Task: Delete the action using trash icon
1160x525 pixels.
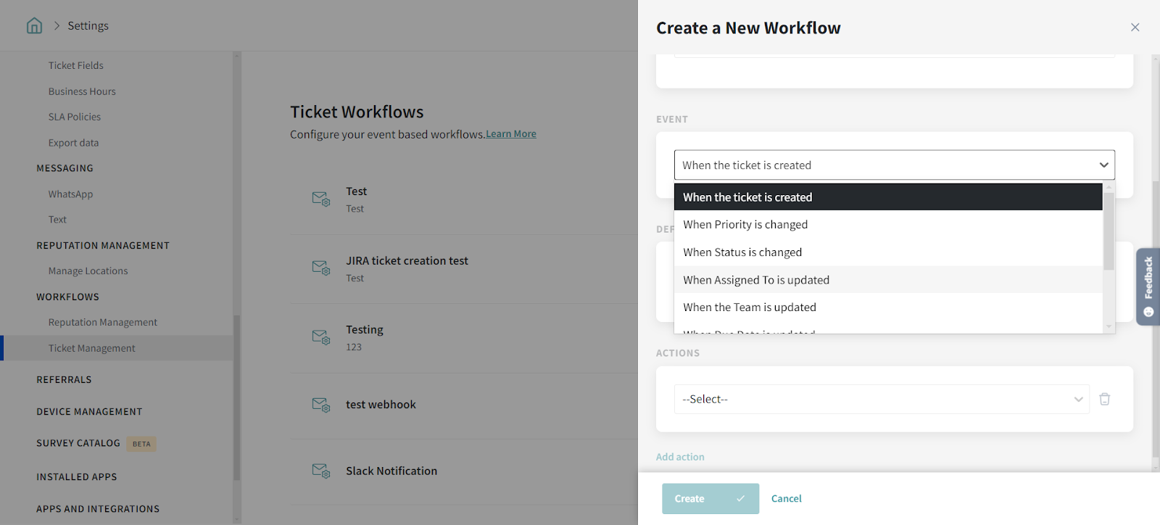Action: pos(1104,399)
